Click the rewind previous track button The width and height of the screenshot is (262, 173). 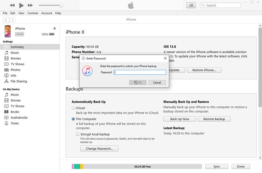[12, 5]
